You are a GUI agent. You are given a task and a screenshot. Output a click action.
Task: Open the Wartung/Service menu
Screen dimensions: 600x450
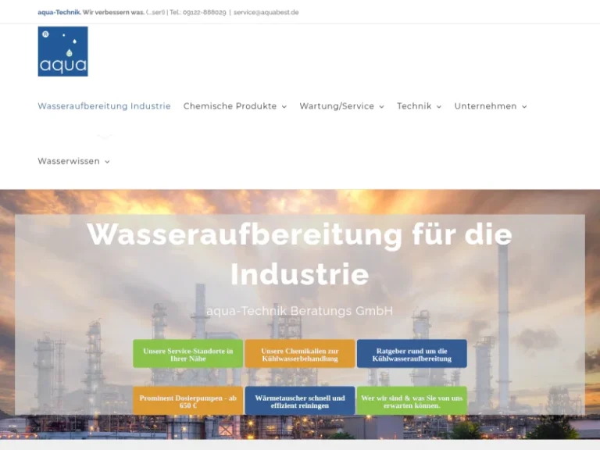coord(341,106)
